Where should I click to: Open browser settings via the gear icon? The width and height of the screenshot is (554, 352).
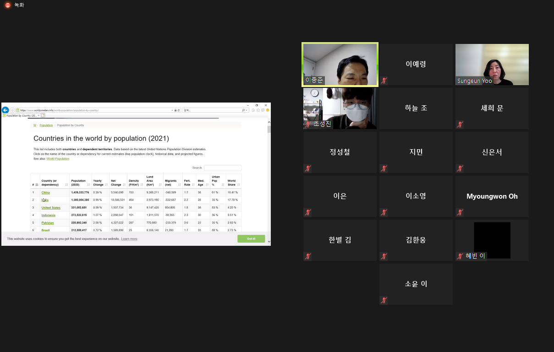[263, 110]
